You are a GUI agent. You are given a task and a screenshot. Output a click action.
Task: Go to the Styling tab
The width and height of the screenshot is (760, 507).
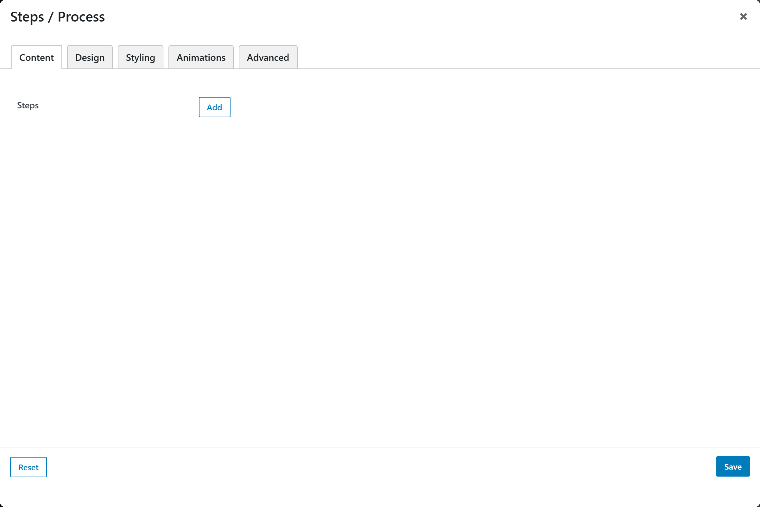[141, 57]
